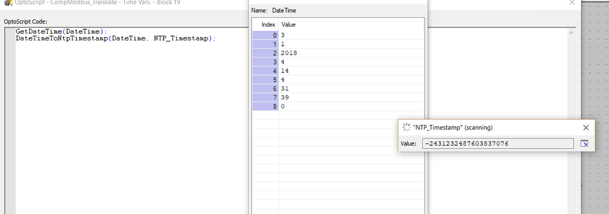Screen dimensions: 609x214
Task: Expand the NTP_Timestamp watch window with the arrow icon
Action: [x=584, y=144]
